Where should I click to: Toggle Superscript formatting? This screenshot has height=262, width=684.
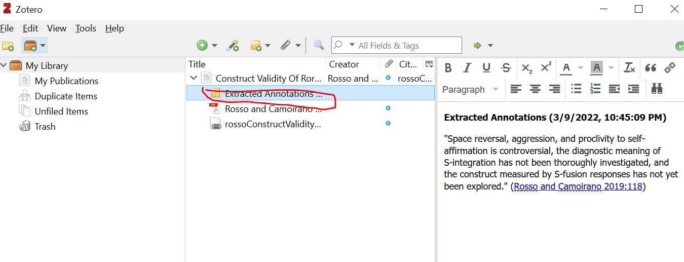[546, 67]
